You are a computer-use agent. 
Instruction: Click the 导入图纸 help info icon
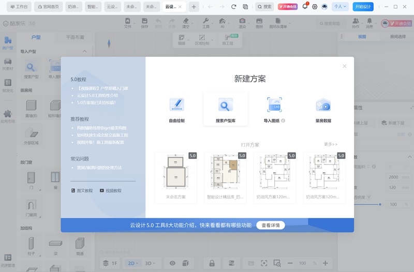pyautogui.click(x=283, y=120)
